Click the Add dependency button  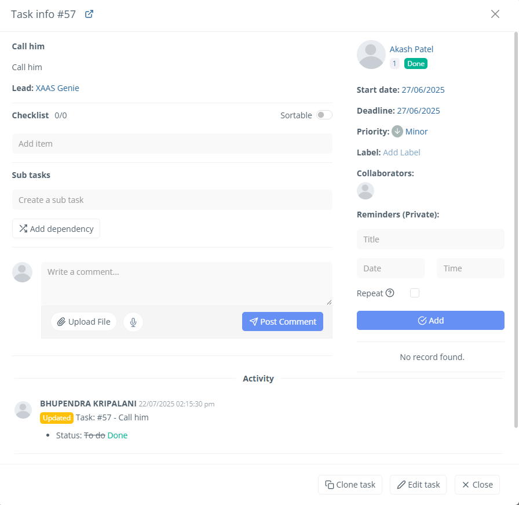tap(56, 228)
